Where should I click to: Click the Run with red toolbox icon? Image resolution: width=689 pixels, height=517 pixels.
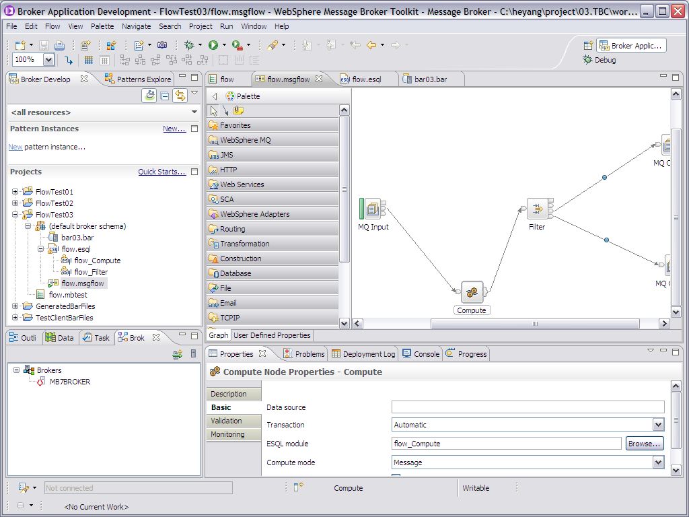coord(238,45)
